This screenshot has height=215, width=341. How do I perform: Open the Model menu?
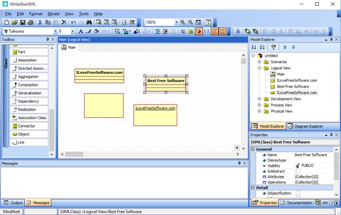54,14
